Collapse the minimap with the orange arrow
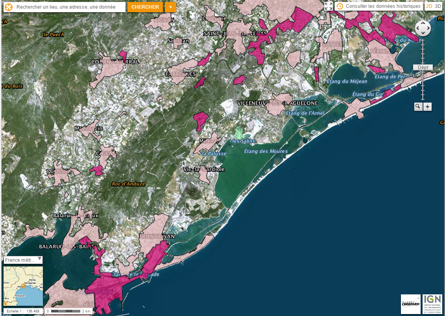The height and width of the screenshot is (316, 445). tap(6, 303)
